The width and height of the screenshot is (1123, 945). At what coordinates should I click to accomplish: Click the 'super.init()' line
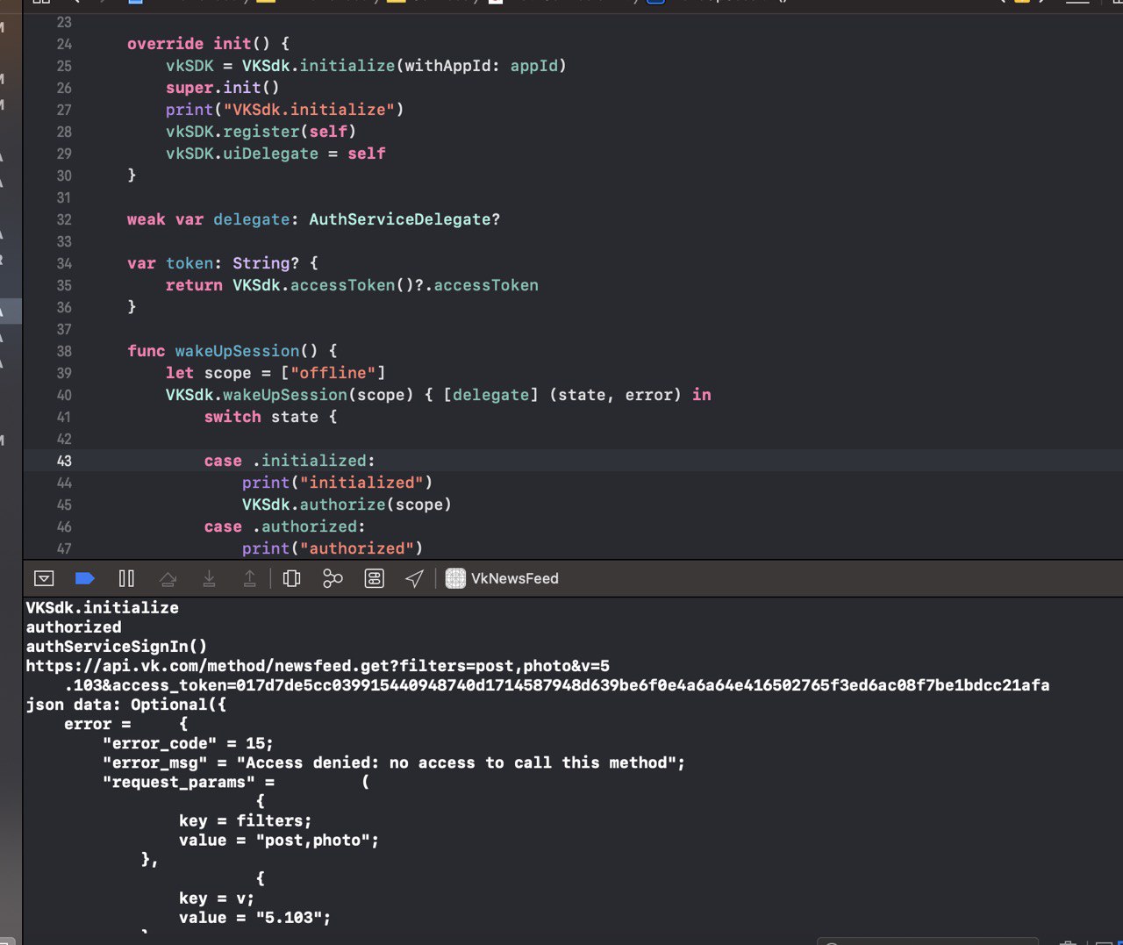tap(223, 88)
